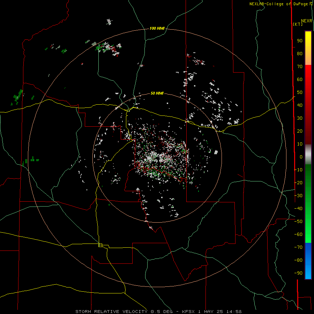
Task: Click the 10 value on the velocity scale
Action: tap(300, 144)
